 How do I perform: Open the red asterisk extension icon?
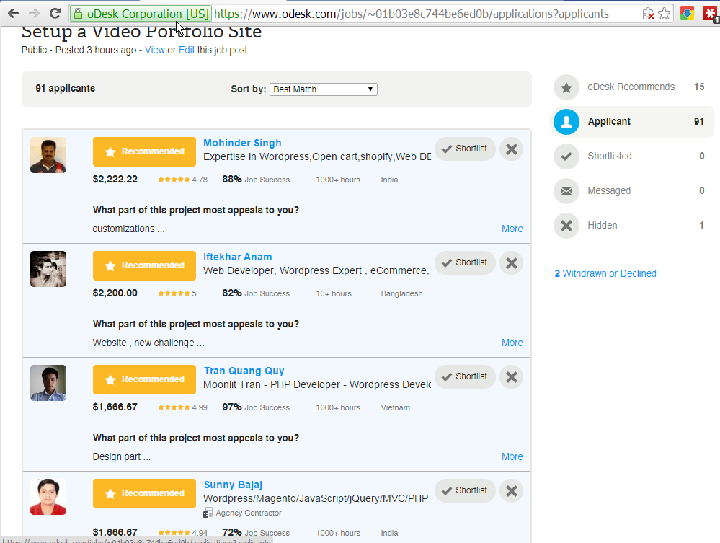point(711,14)
